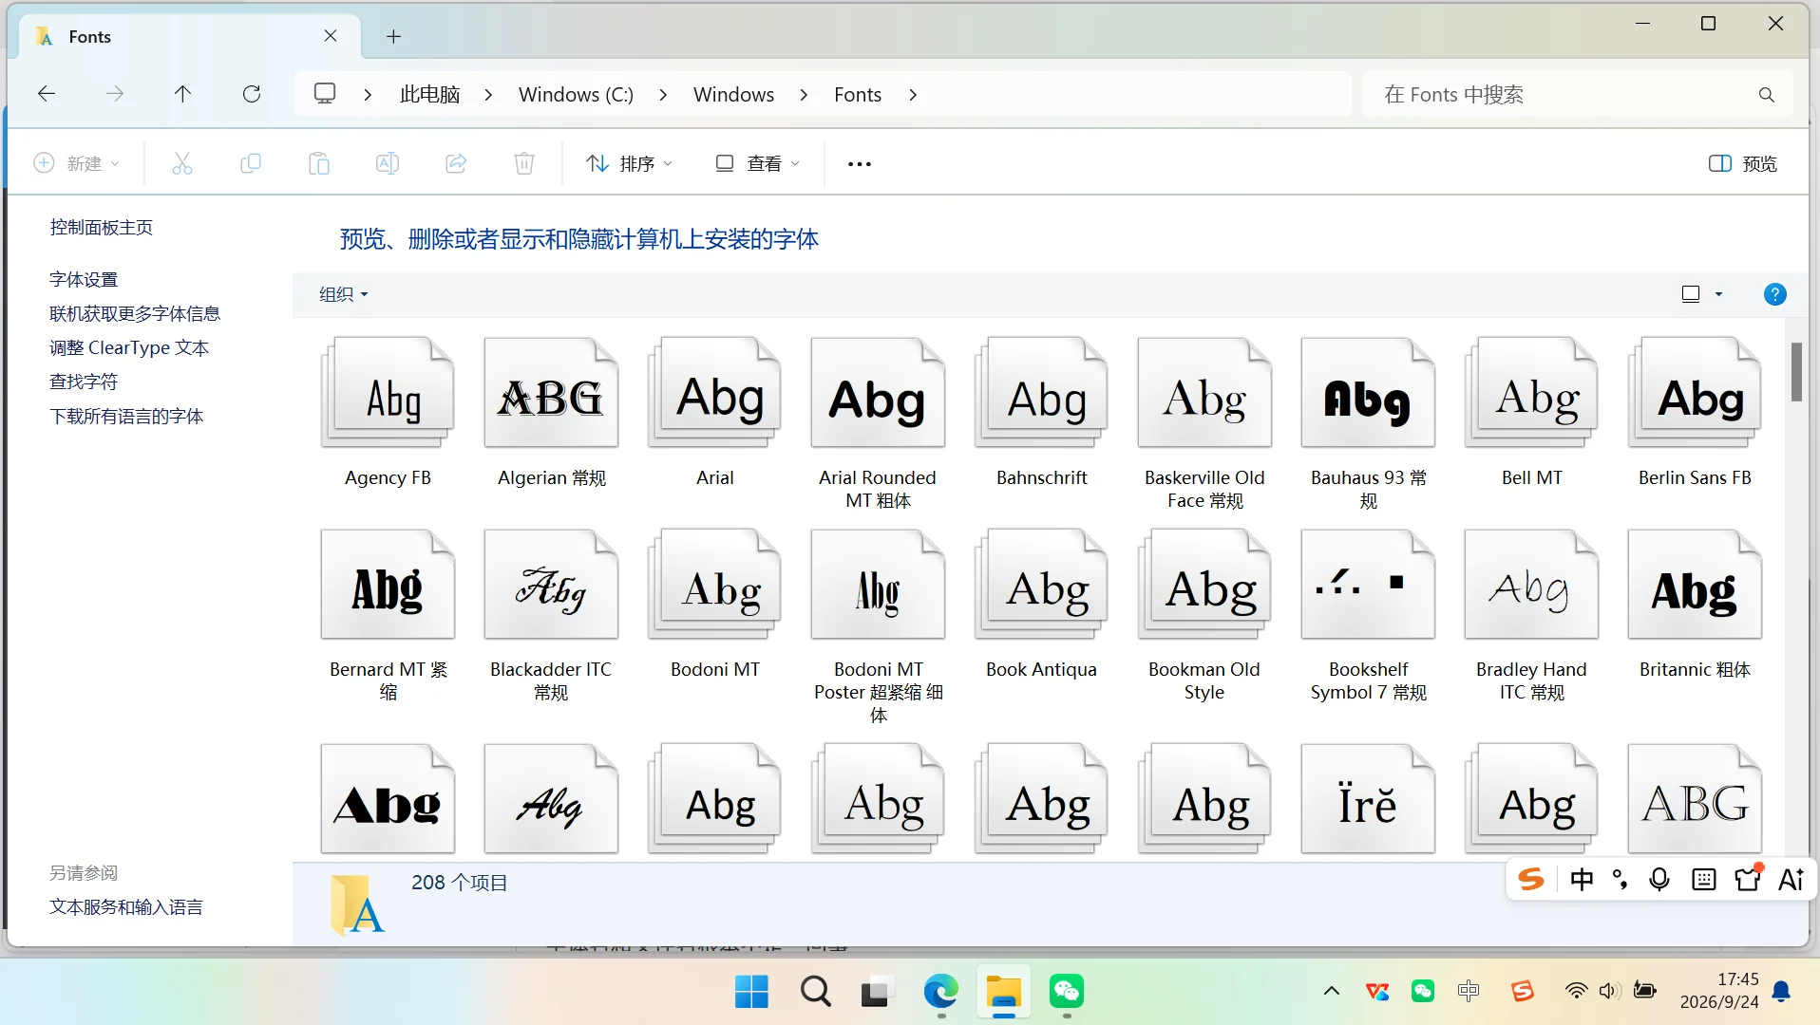The height and width of the screenshot is (1025, 1820).
Task: Refresh the Fonts folder
Action: (x=252, y=94)
